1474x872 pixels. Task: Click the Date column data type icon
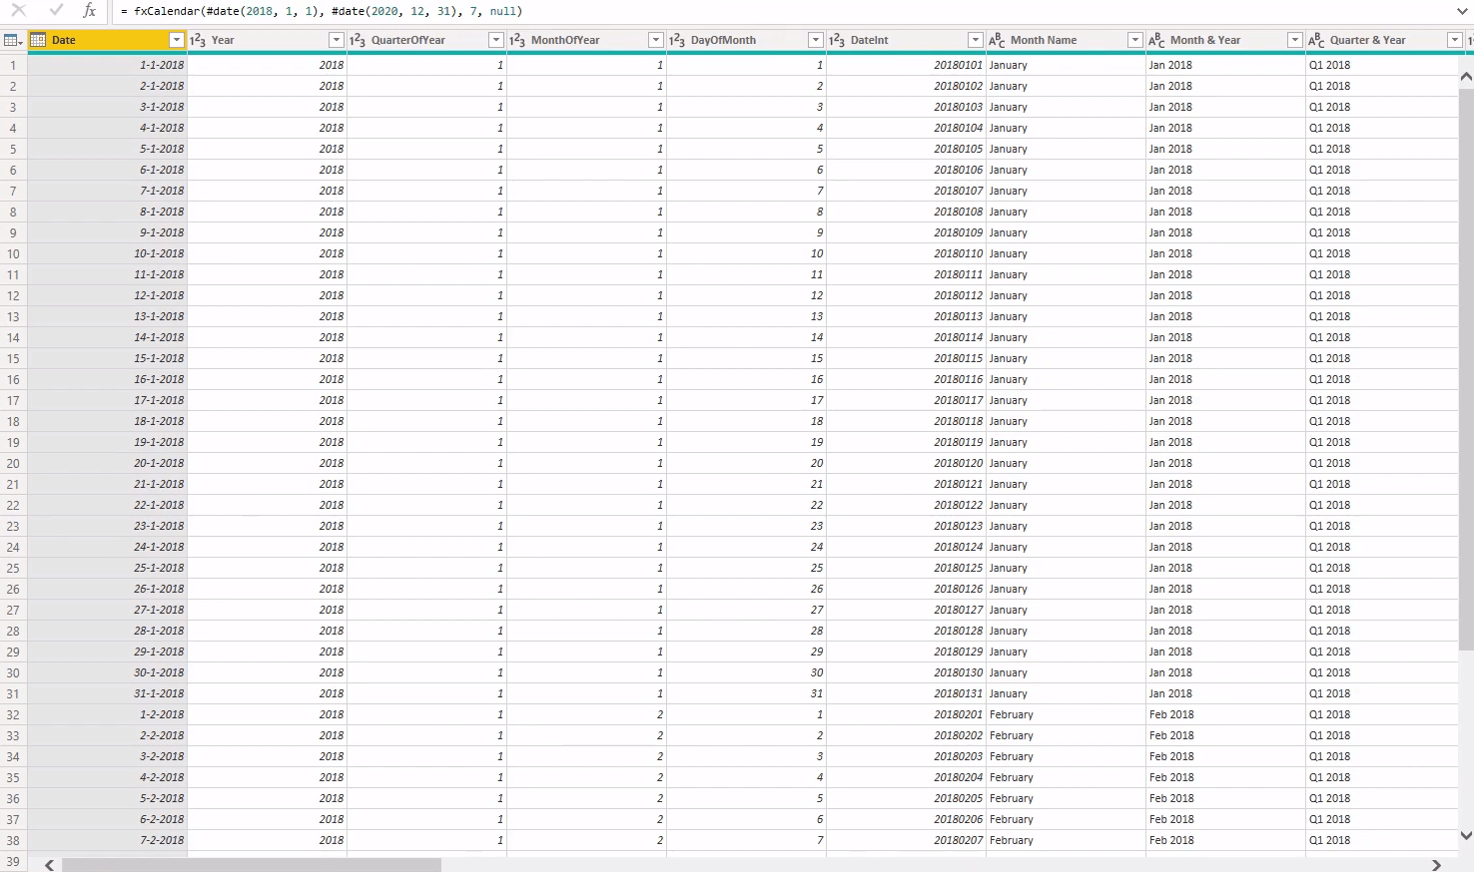[38, 40]
